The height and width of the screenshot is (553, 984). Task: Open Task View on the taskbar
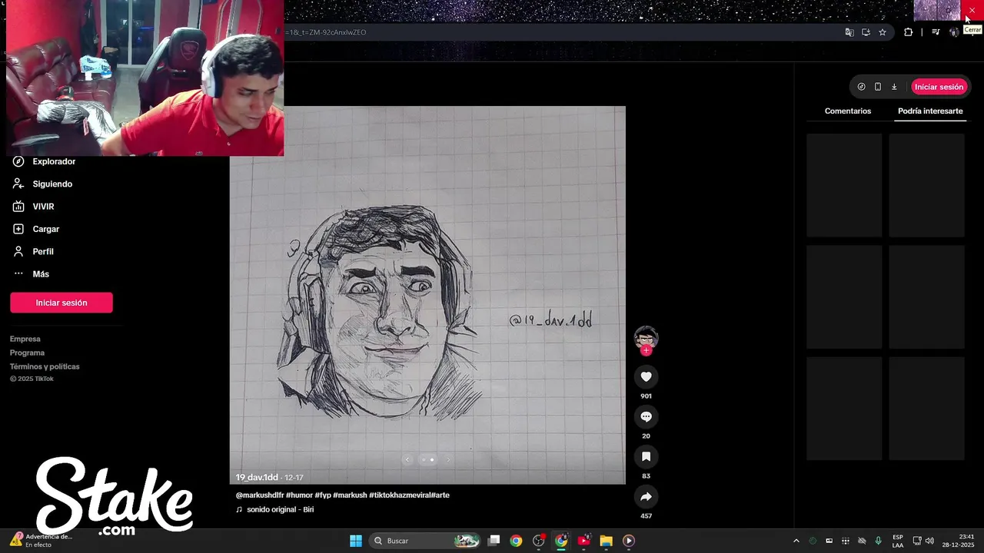pos(494,541)
